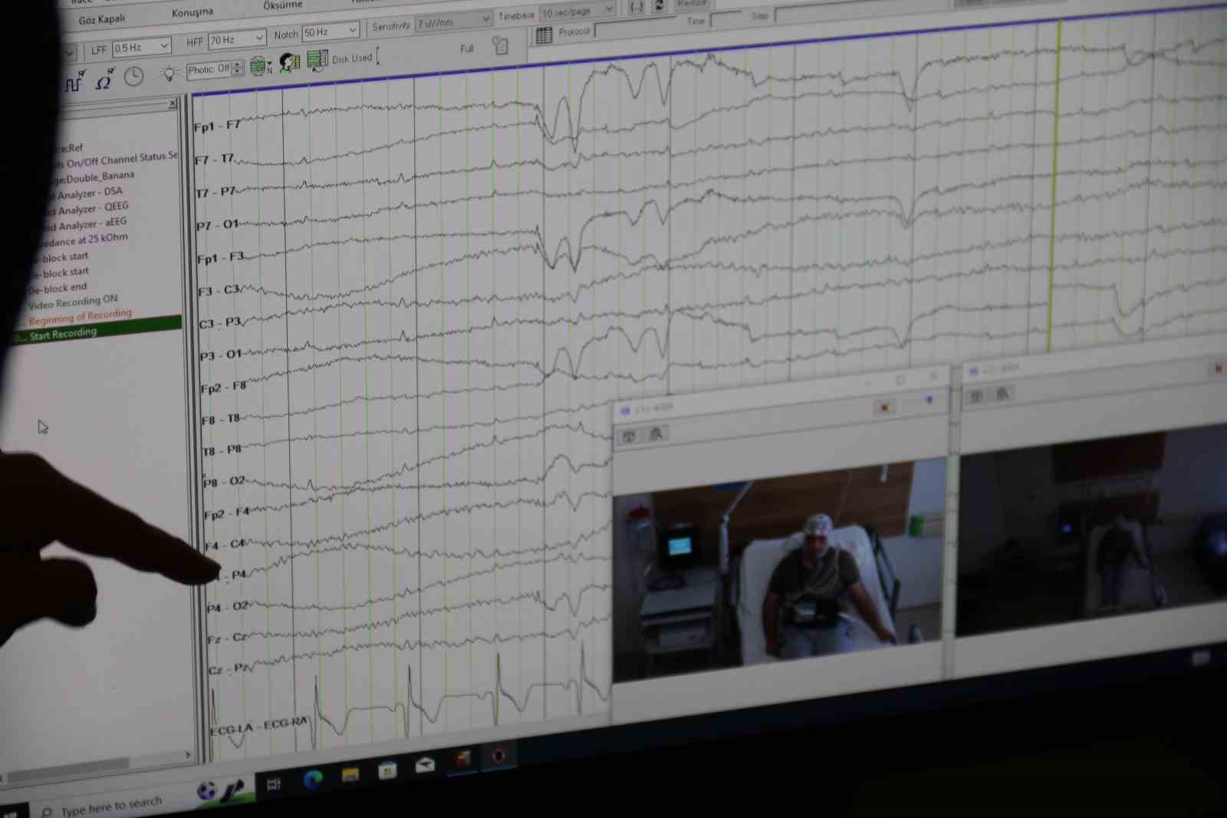Click the Fz - Cz channel label
Viewport: 1227px width, 818px height.
[228, 638]
